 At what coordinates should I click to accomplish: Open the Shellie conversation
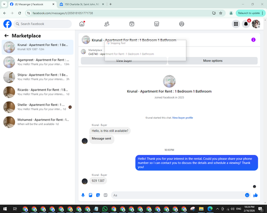(37, 107)
